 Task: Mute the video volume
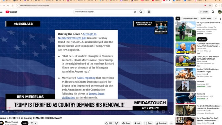pyautogui.click(x=9, y=112)
